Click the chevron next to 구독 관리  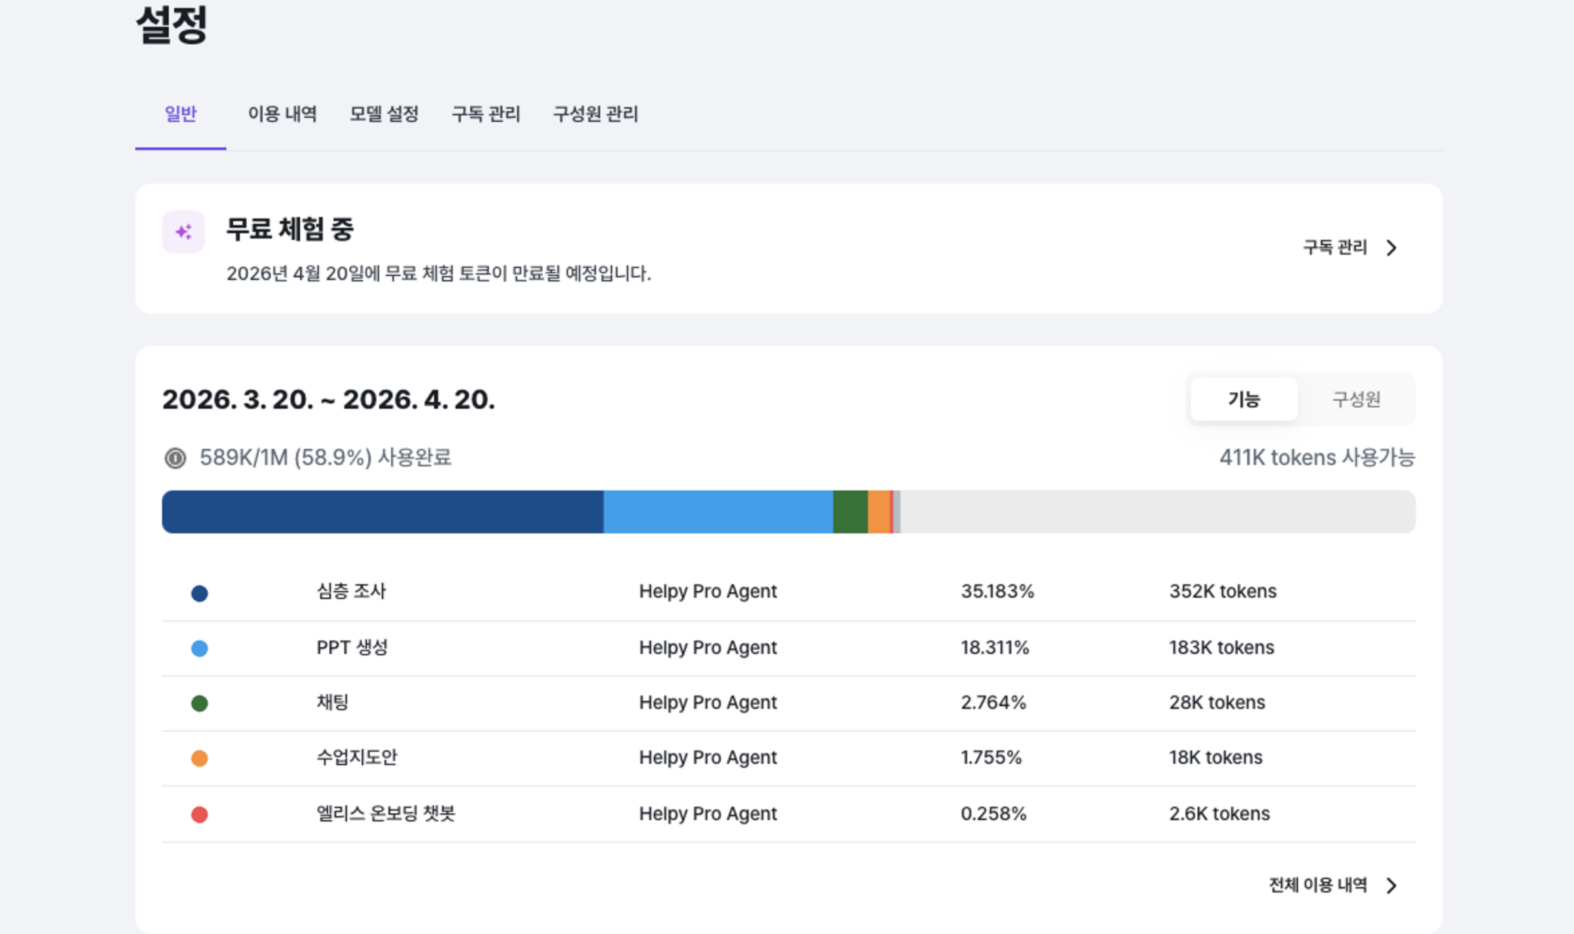[x=1392, y=249]
